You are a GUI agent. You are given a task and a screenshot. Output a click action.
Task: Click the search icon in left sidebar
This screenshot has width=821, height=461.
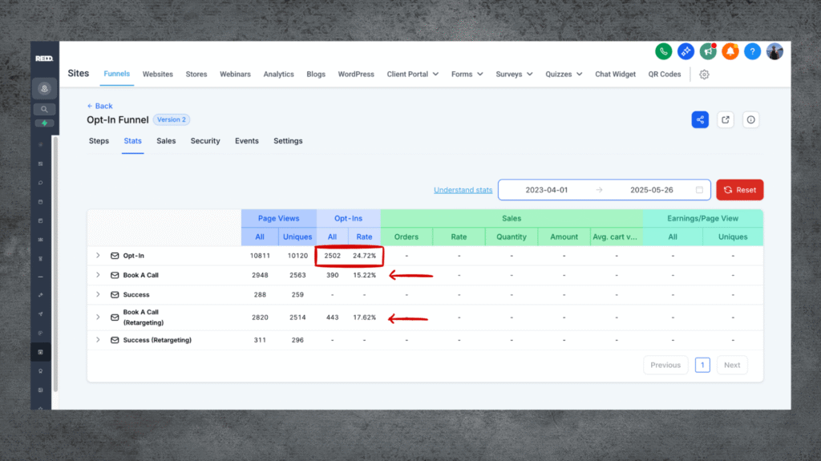pos(43,109)
